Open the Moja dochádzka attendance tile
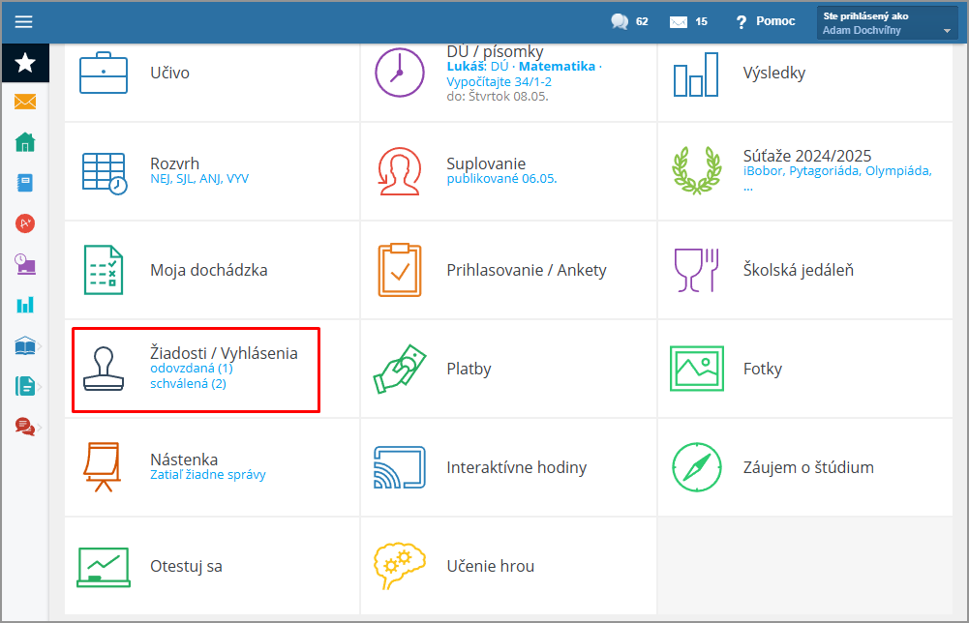 [208, 270]
